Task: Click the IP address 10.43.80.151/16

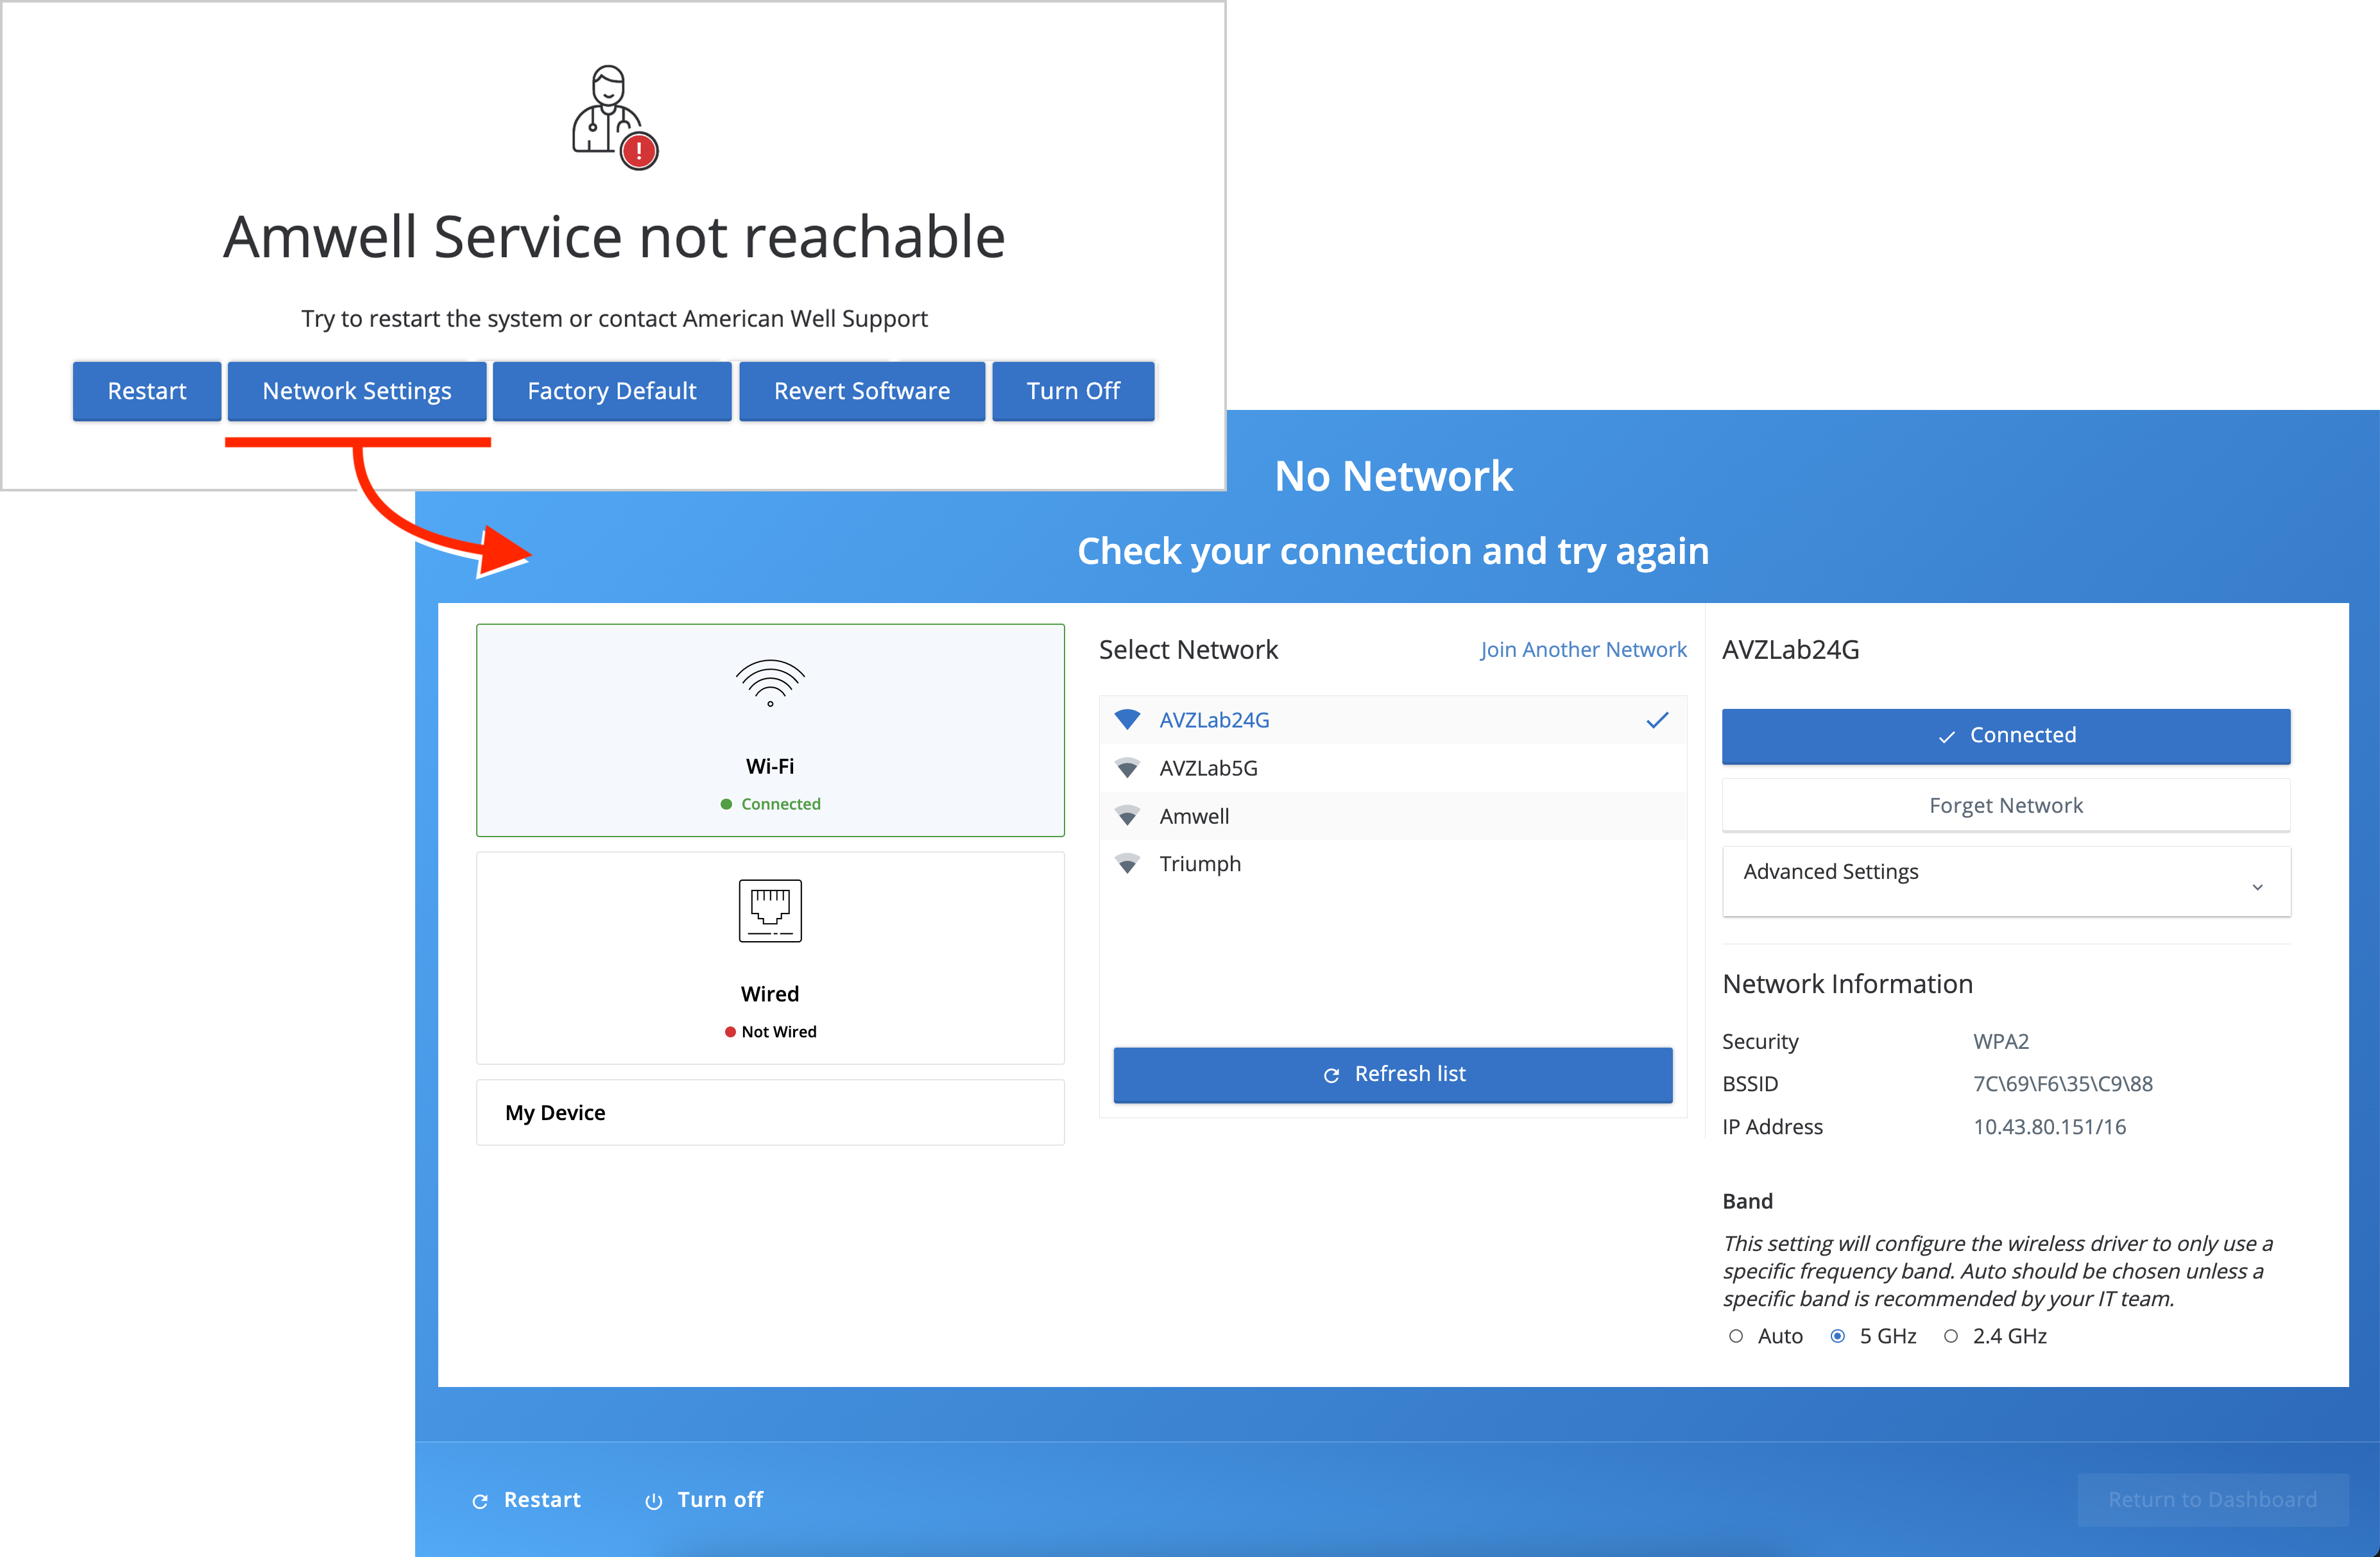Action: (2050, 1127)
